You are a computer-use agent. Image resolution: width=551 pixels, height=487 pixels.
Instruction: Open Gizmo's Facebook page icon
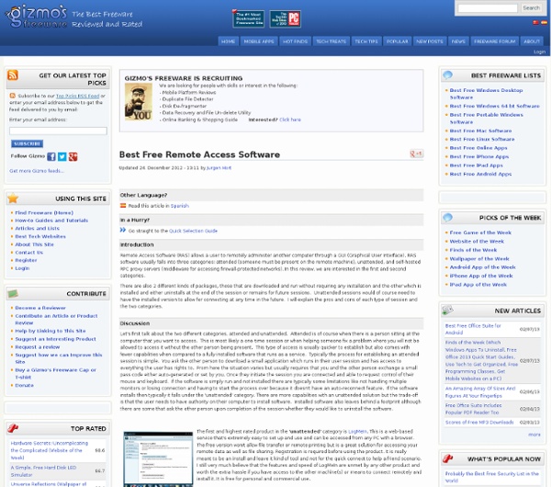(51, 156)
